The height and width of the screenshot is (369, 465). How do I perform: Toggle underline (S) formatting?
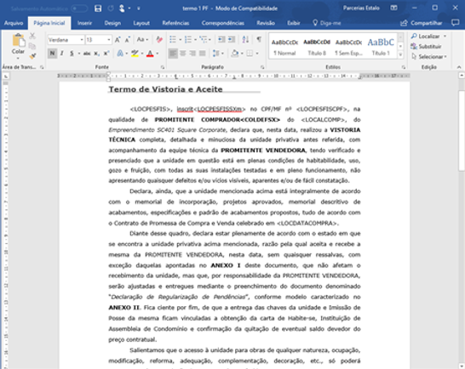coord(72,54)
